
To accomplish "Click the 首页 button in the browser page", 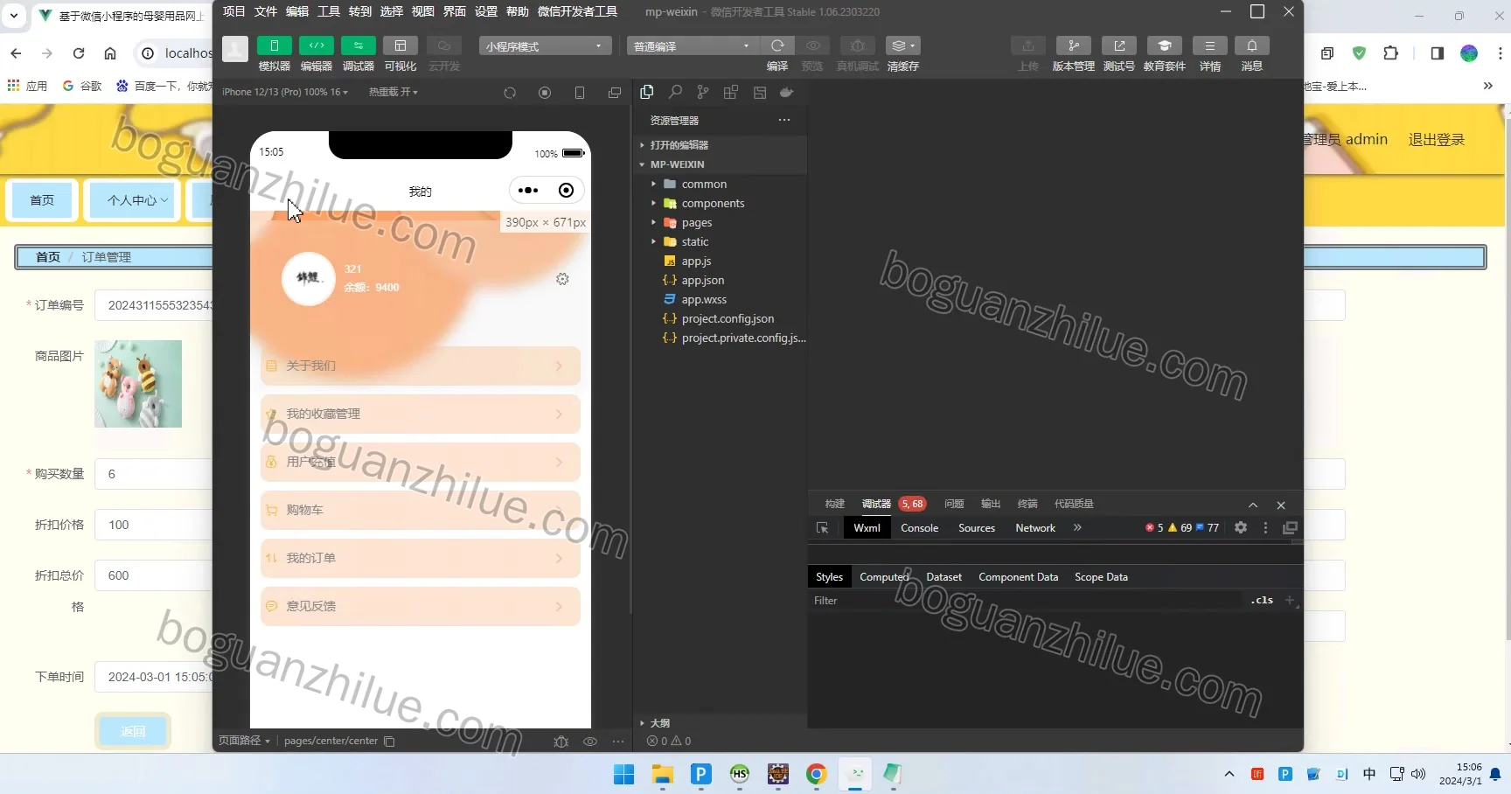I will click(42, 200).
